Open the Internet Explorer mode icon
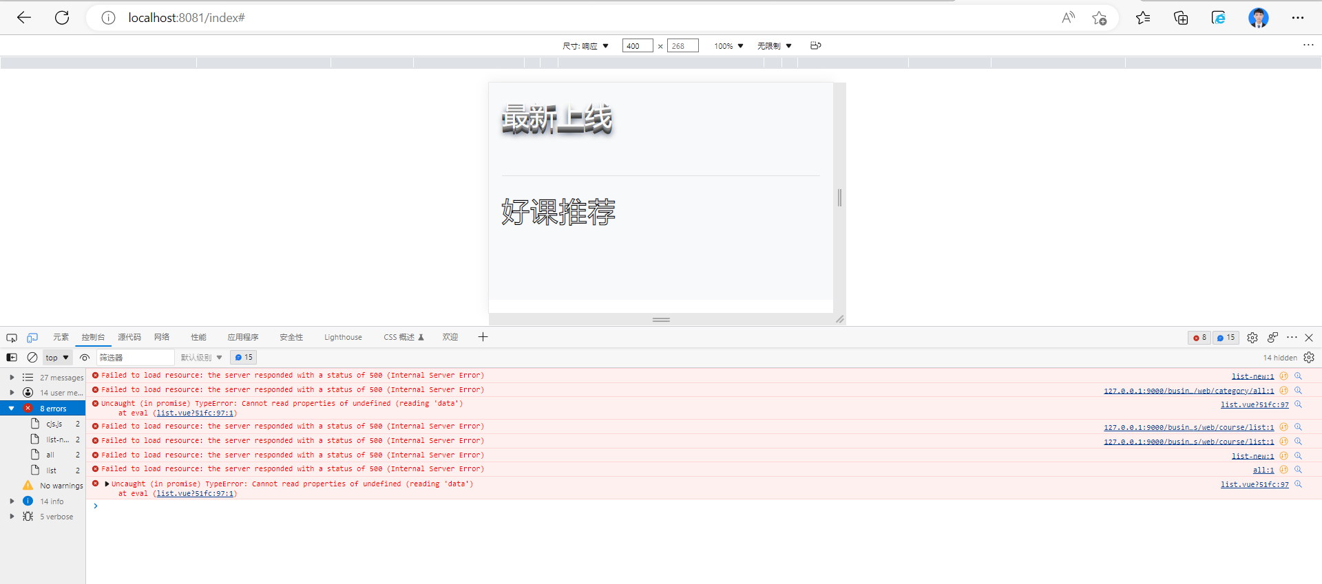The image size is (1322, 584). [1219, 18]
